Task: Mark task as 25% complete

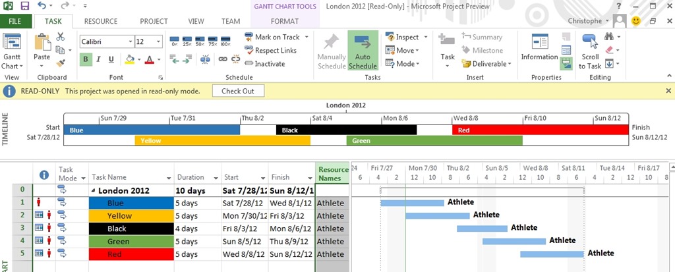Action: [187, 41]
